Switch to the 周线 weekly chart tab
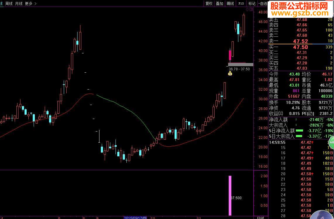The image size is (334, 219). click(x=9, y=3)
